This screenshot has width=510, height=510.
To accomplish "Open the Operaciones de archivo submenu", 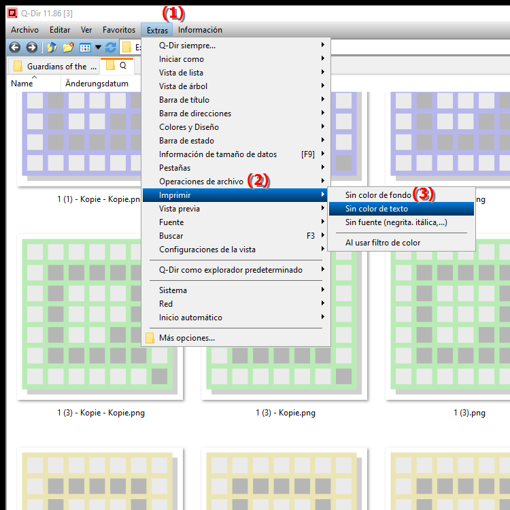I will click(x=237, y=182).
